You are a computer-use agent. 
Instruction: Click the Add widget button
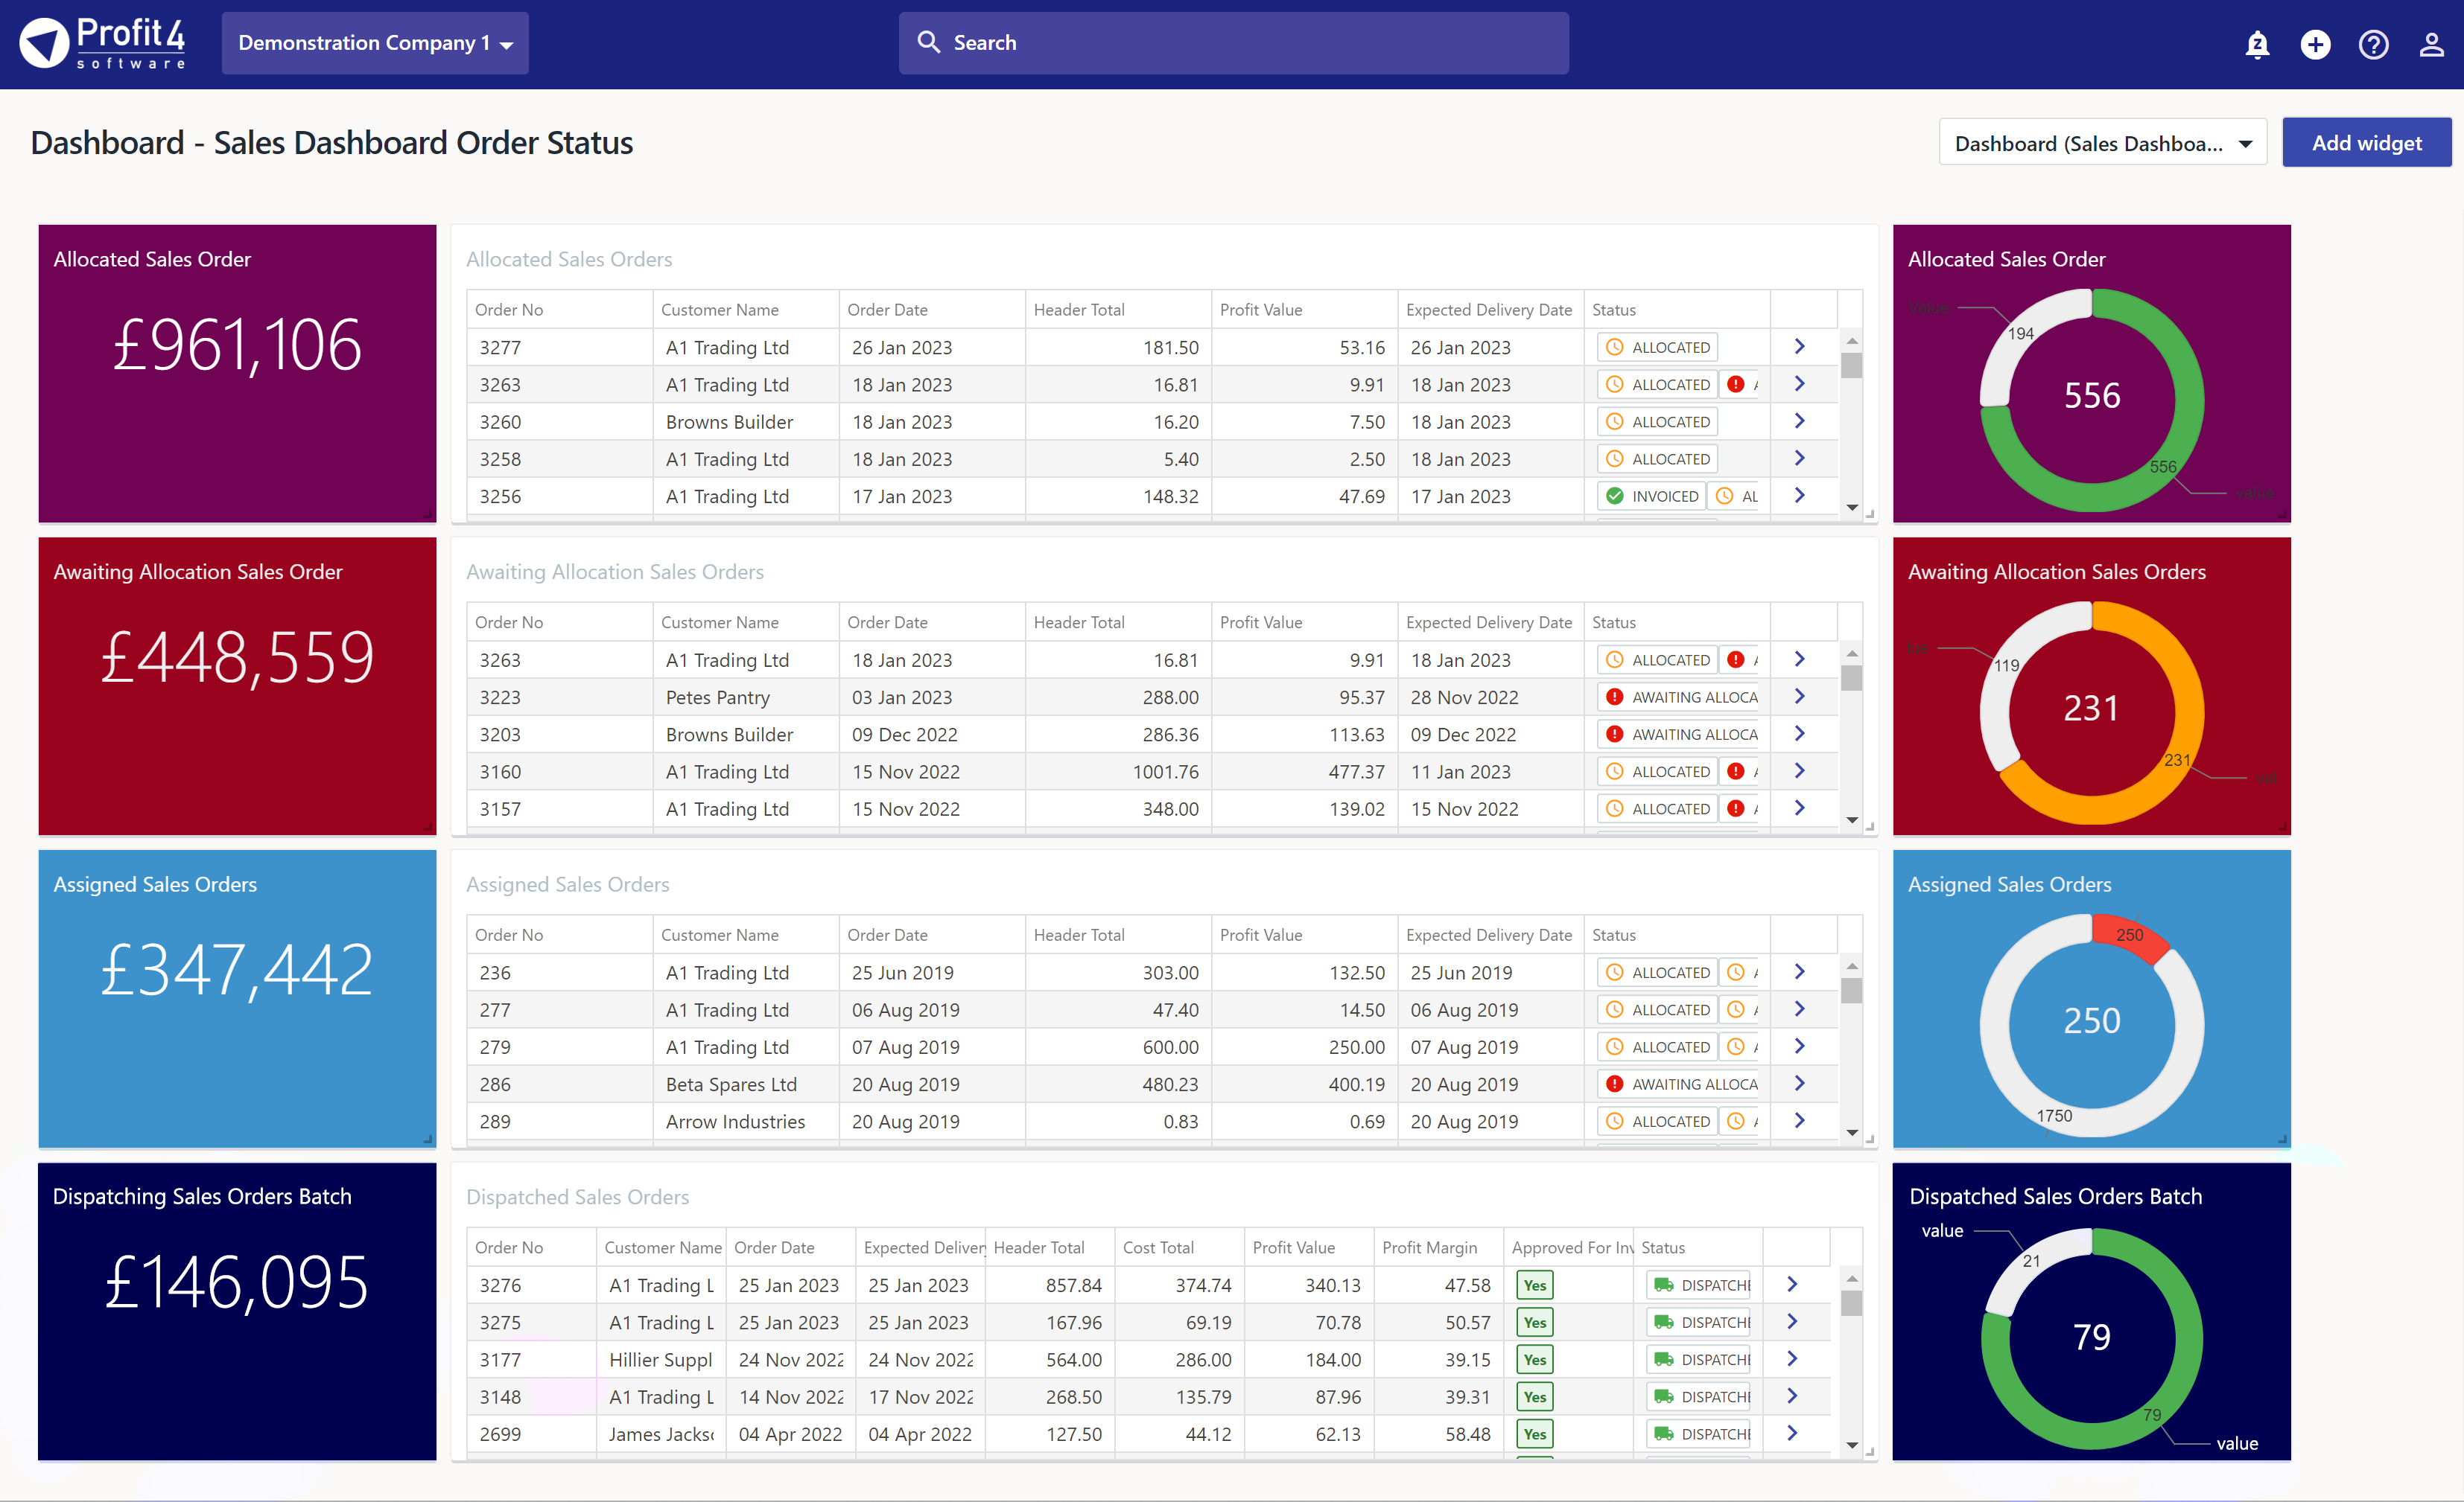tap(2366, 143)
